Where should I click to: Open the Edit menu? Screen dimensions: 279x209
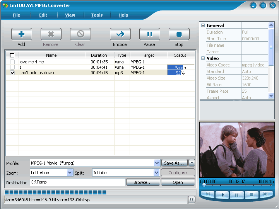click(x=43, y=15)
